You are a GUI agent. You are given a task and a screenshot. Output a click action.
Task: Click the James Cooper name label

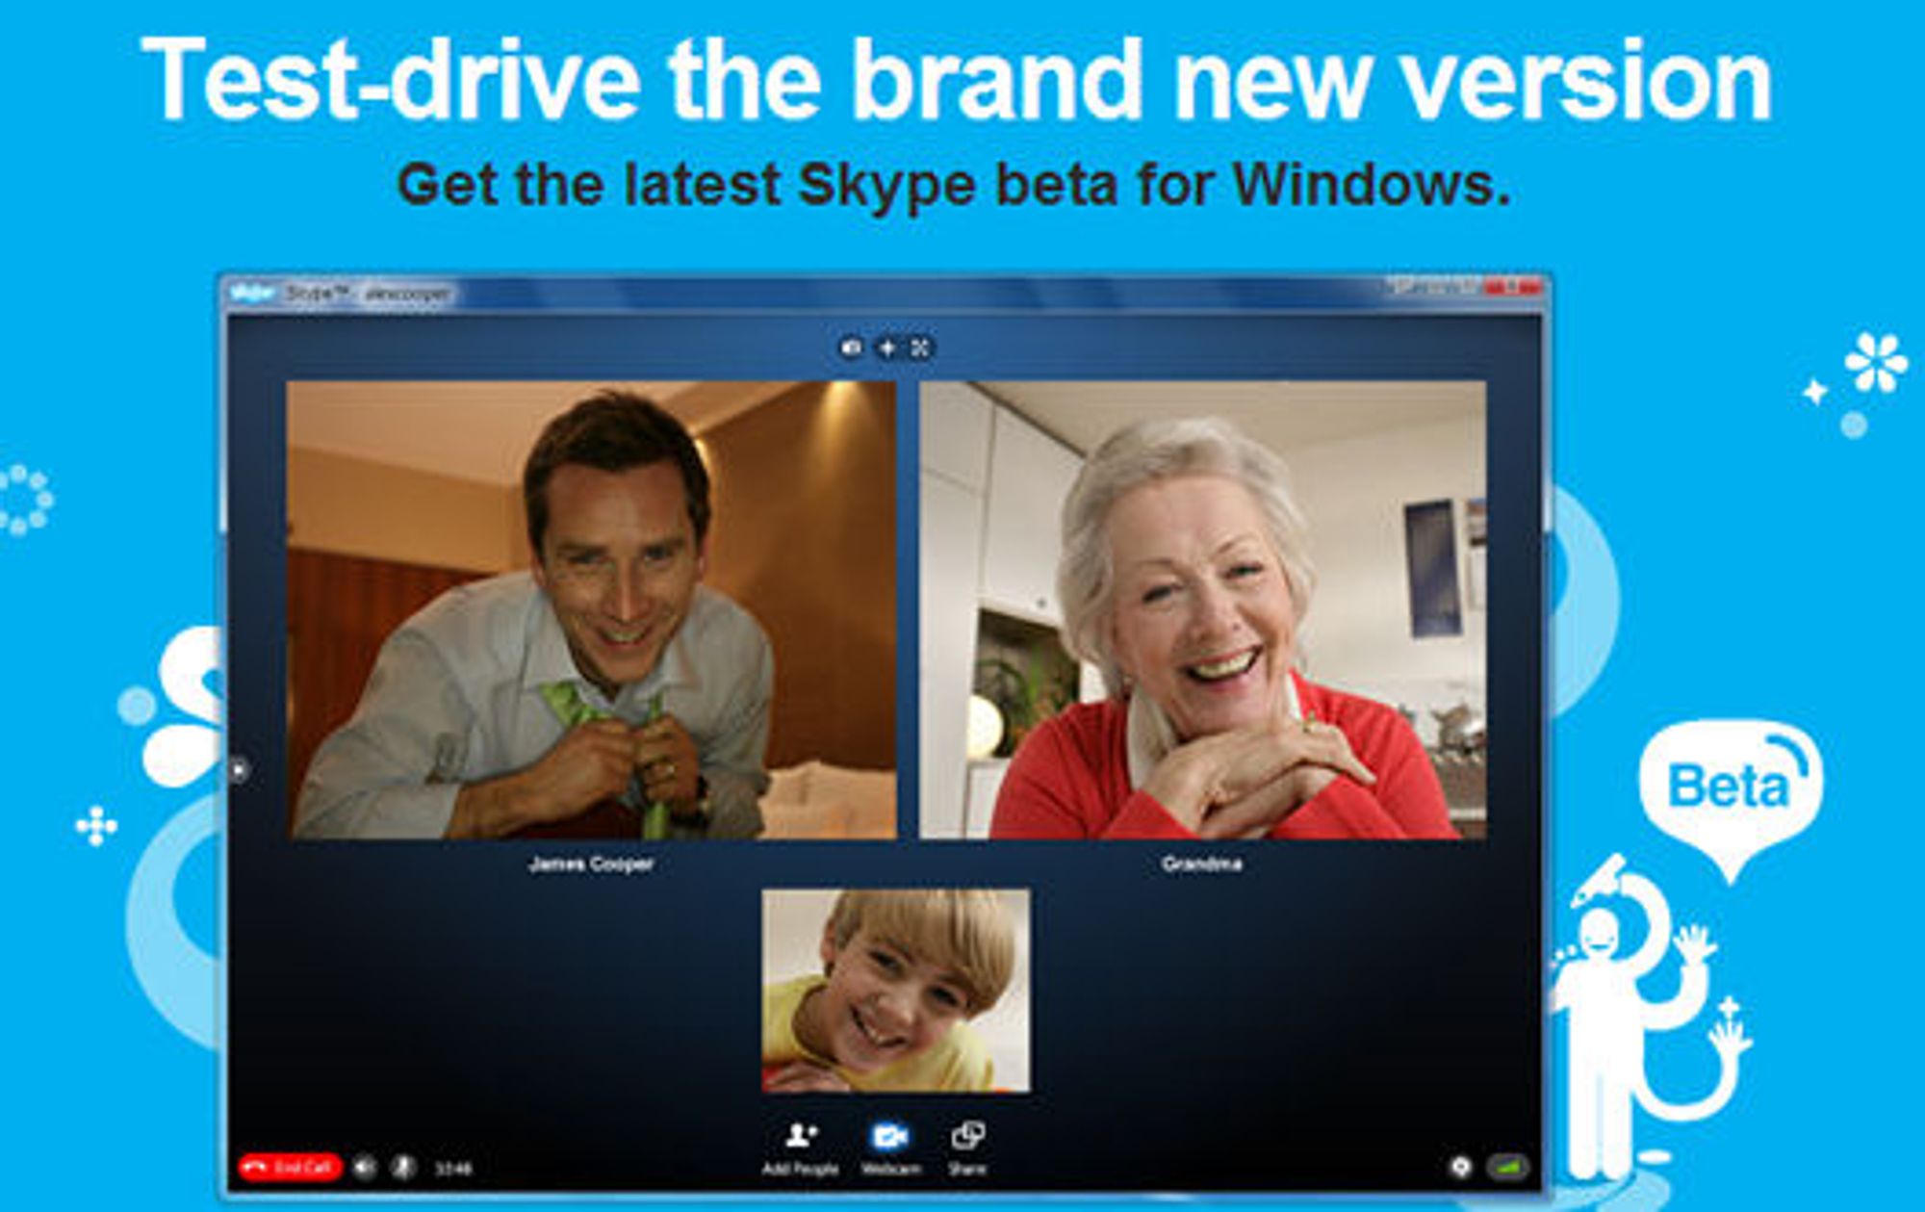pos(591,864)
